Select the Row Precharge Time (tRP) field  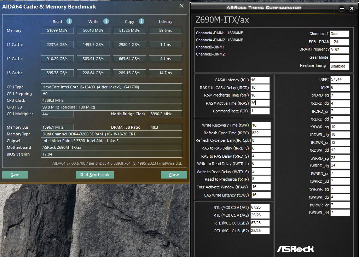point(260,95)
